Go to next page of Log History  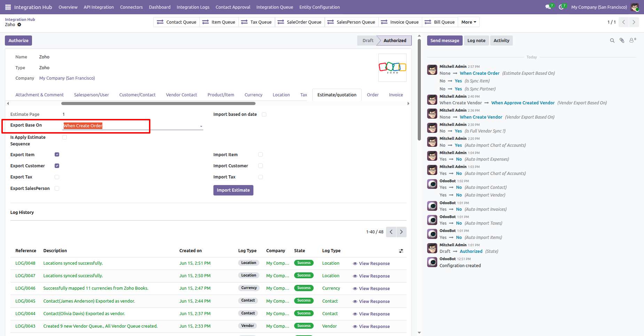[401, 232]
